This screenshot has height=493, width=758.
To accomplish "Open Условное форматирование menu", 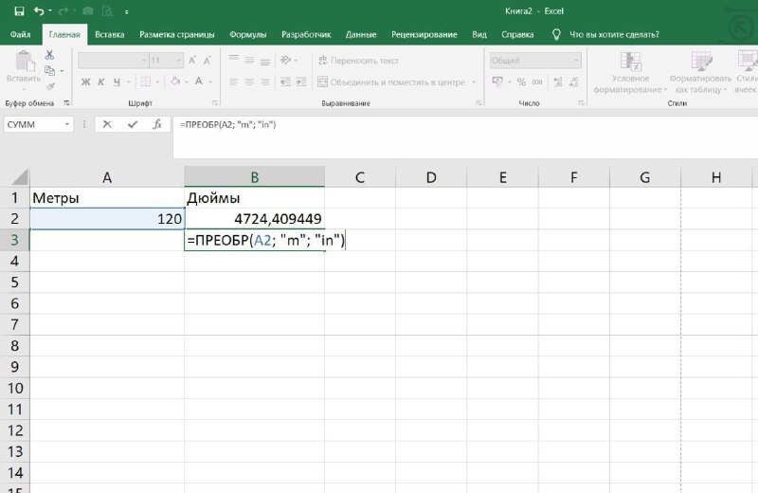I will [630, 73].
